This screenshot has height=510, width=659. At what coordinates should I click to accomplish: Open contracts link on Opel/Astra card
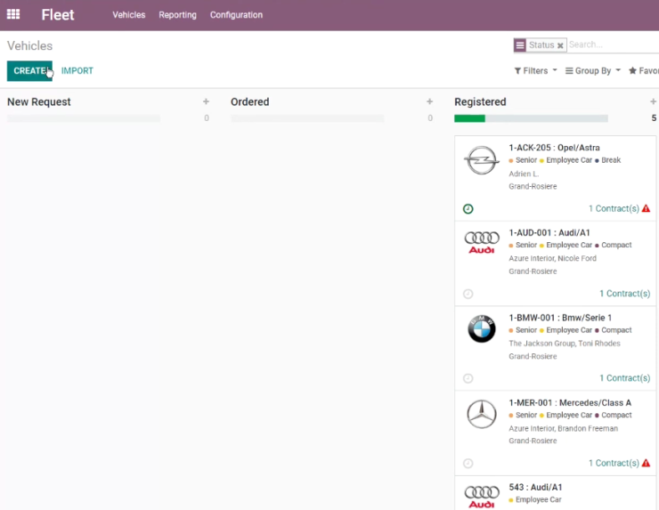coord(614,208)
